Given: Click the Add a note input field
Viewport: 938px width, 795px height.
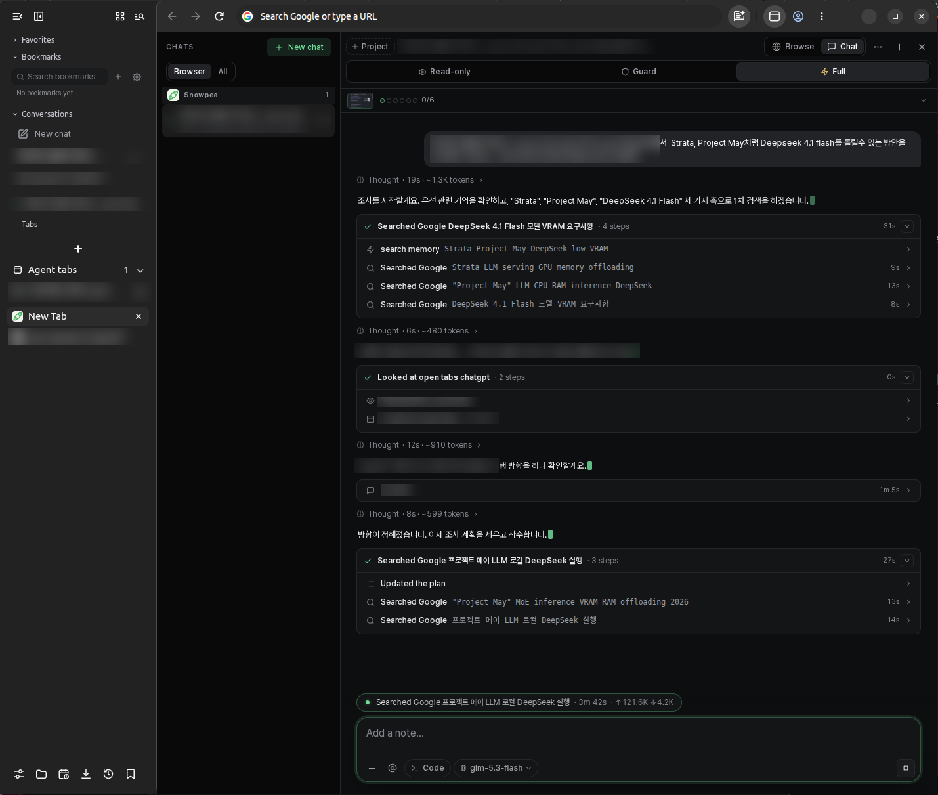Looking at the screenshot, I should coord(638,734).
